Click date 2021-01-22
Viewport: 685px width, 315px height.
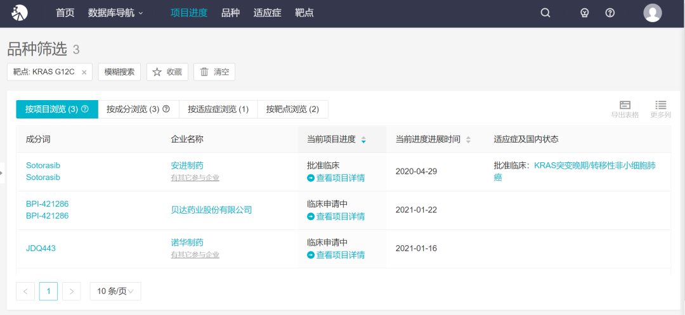point(416,210)
